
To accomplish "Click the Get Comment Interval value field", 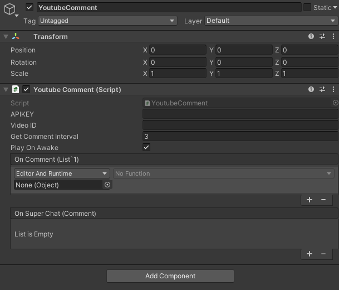I will pyautogui.click(x=240, y=137).
